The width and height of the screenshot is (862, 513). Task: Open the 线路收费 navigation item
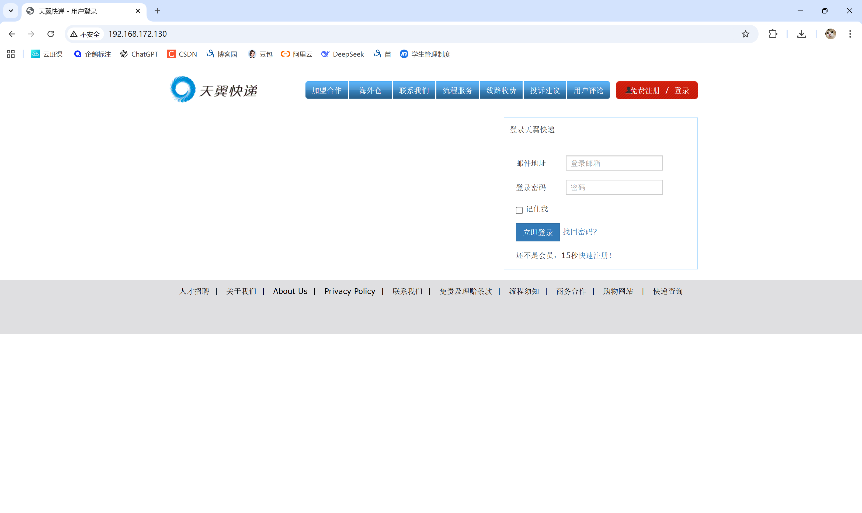click(x=501, y=90)
